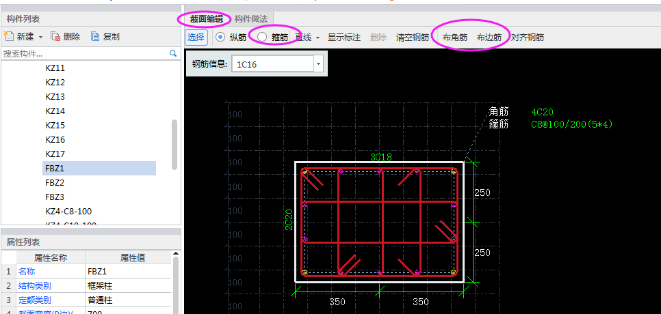Select KZ14 in the component list
This screenshot has height=314, width=661.
coord(55,111)
